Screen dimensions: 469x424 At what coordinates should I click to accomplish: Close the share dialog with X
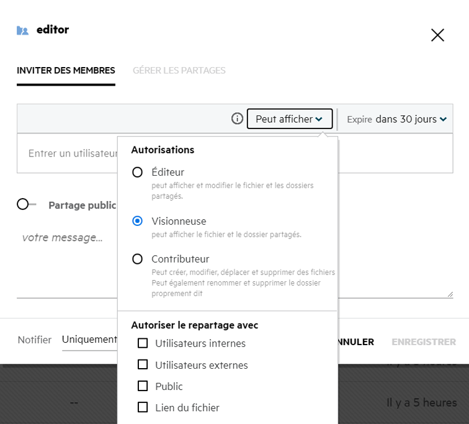[x=437, y=35]
